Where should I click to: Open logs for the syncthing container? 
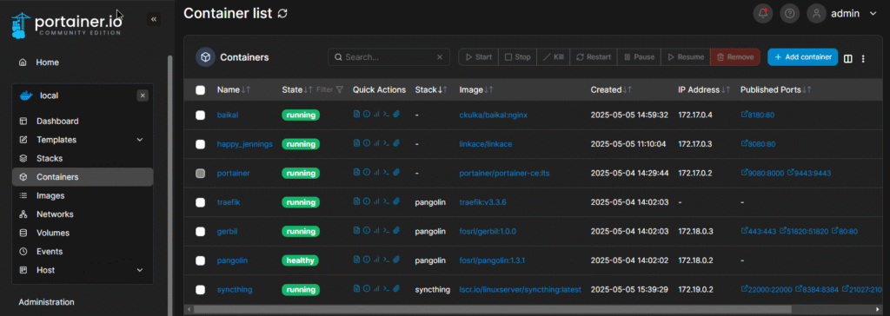pyautogui.click(x=356, y=288)
